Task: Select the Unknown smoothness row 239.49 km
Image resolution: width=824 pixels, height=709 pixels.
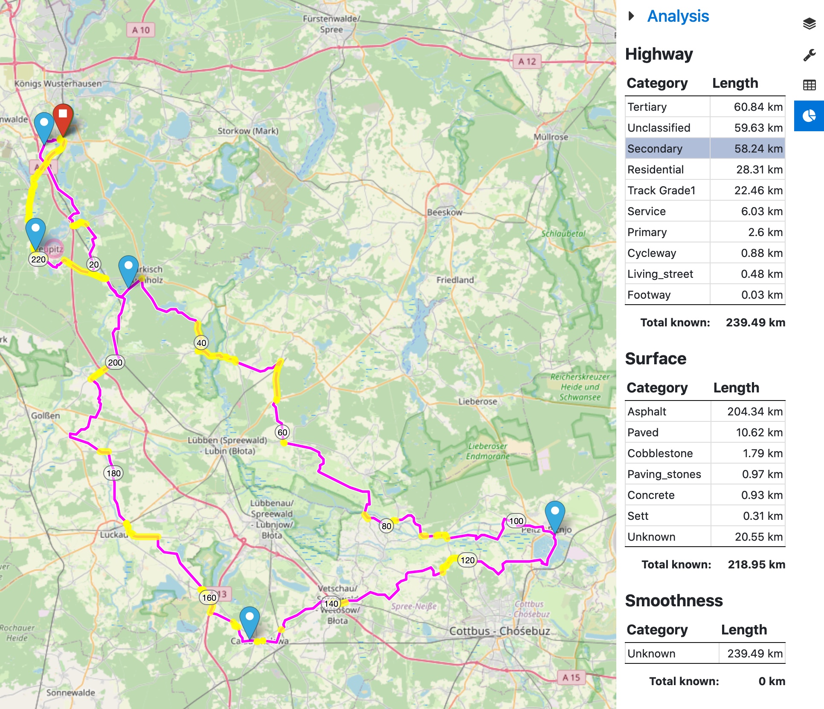Action: (705, 654)
